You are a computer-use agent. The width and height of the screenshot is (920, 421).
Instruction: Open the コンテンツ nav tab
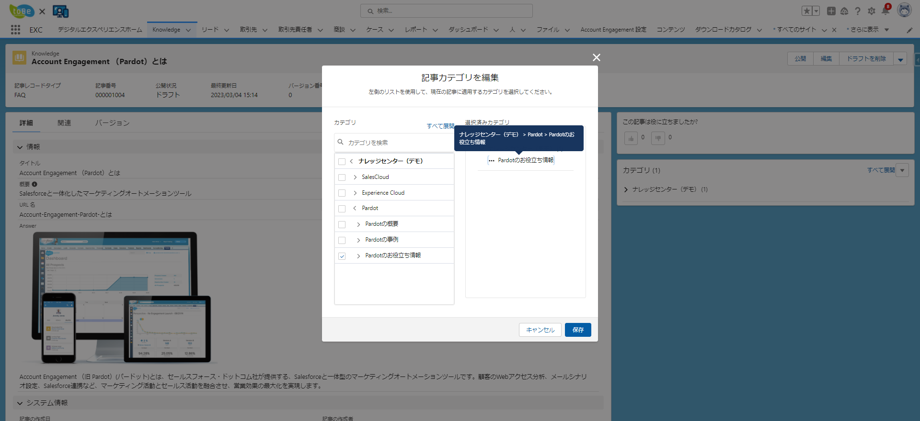pos(670,30)
